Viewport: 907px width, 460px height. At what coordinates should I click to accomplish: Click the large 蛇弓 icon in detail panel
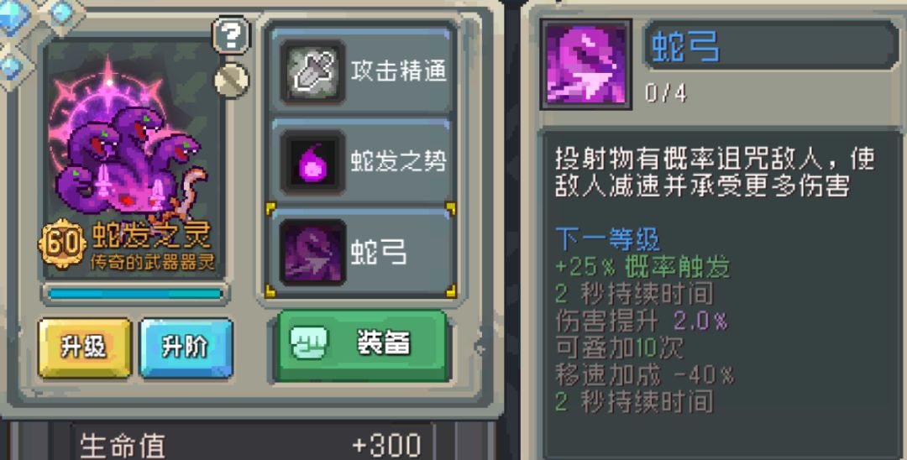[x=586, y=65]
